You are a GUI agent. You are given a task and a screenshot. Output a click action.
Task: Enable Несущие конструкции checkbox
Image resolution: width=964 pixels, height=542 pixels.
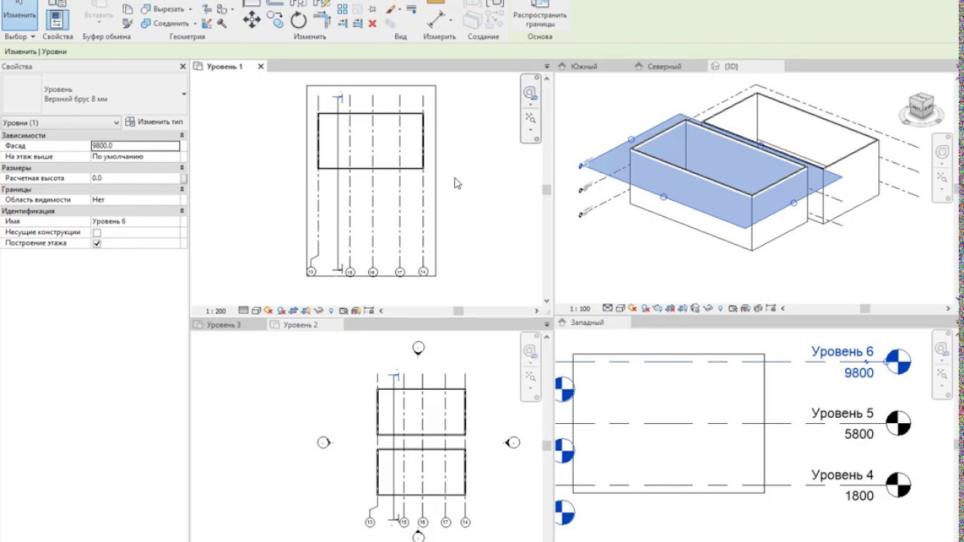click(x=96, y=233)
